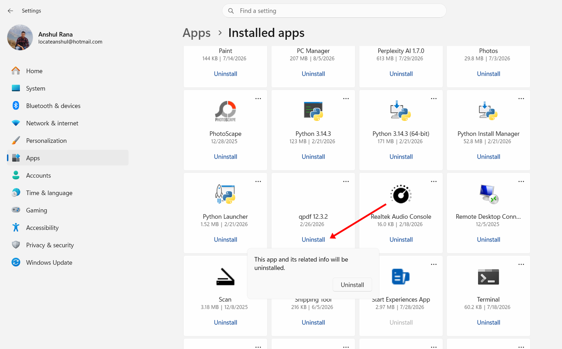
Task: Click Uninstall under Python 3.14.3
Action: pyautogui.click(x=313, y=157)
